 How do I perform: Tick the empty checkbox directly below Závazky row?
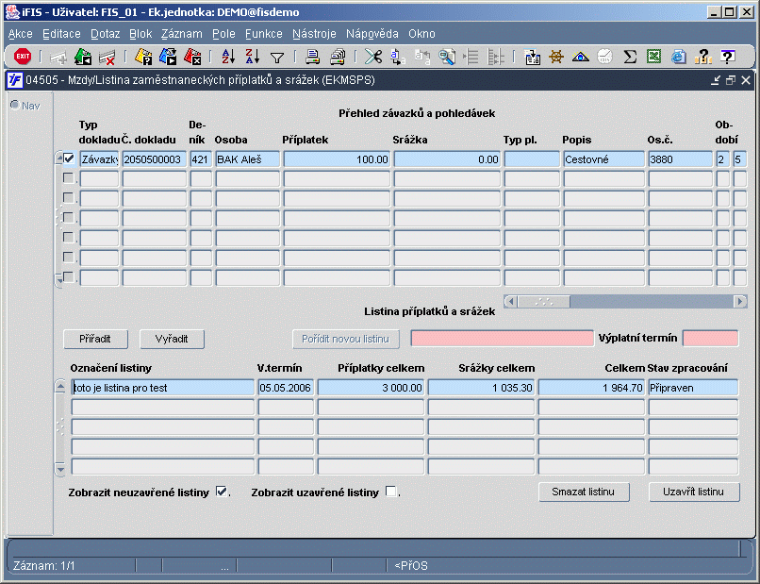click(x=69, y=178)
